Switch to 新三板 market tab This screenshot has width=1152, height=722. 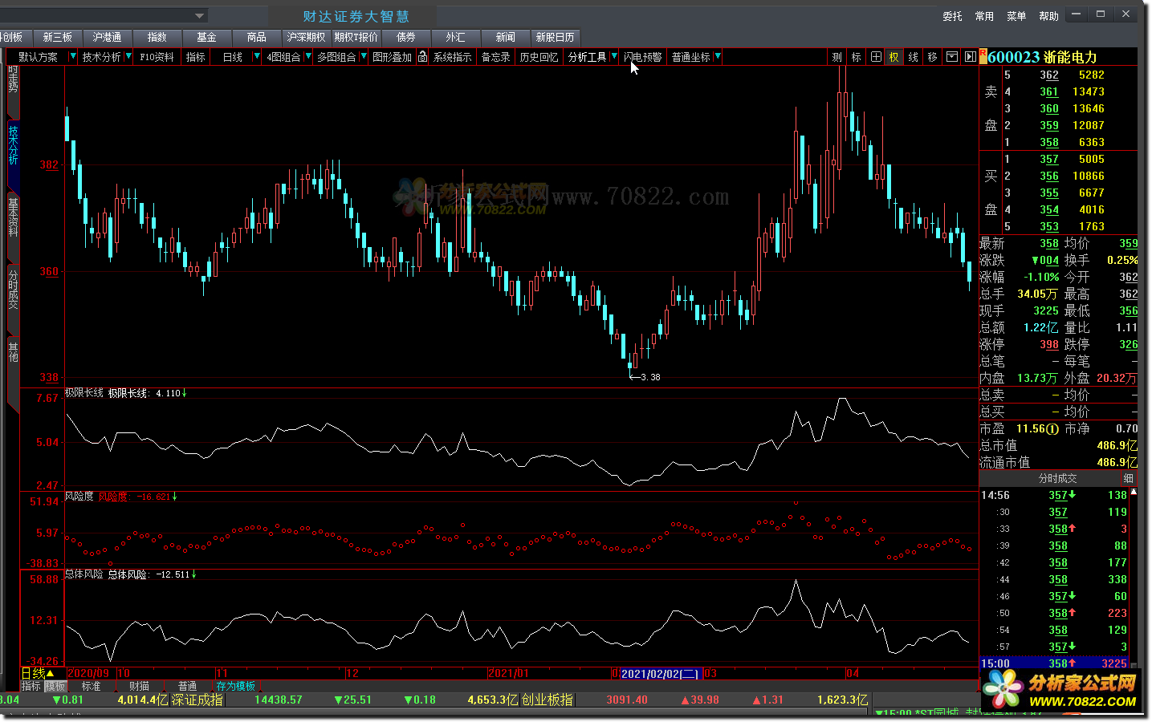point(57,38)
